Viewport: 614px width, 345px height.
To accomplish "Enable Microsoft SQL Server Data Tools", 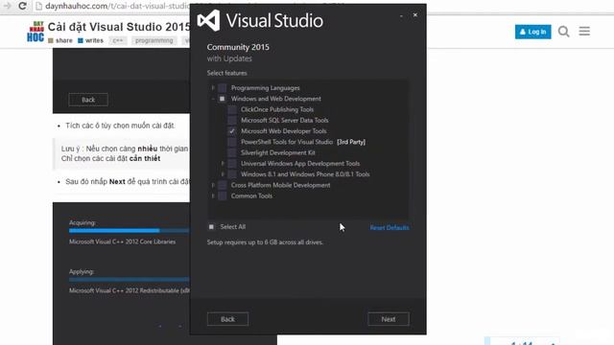I will (232, 120).
